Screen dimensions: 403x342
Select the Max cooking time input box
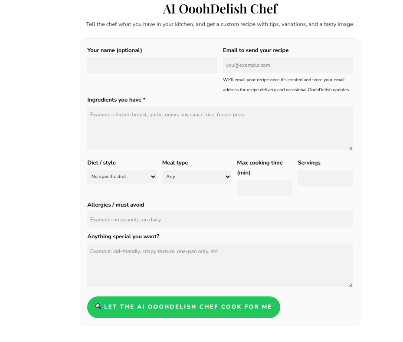[x=264, y=188]
